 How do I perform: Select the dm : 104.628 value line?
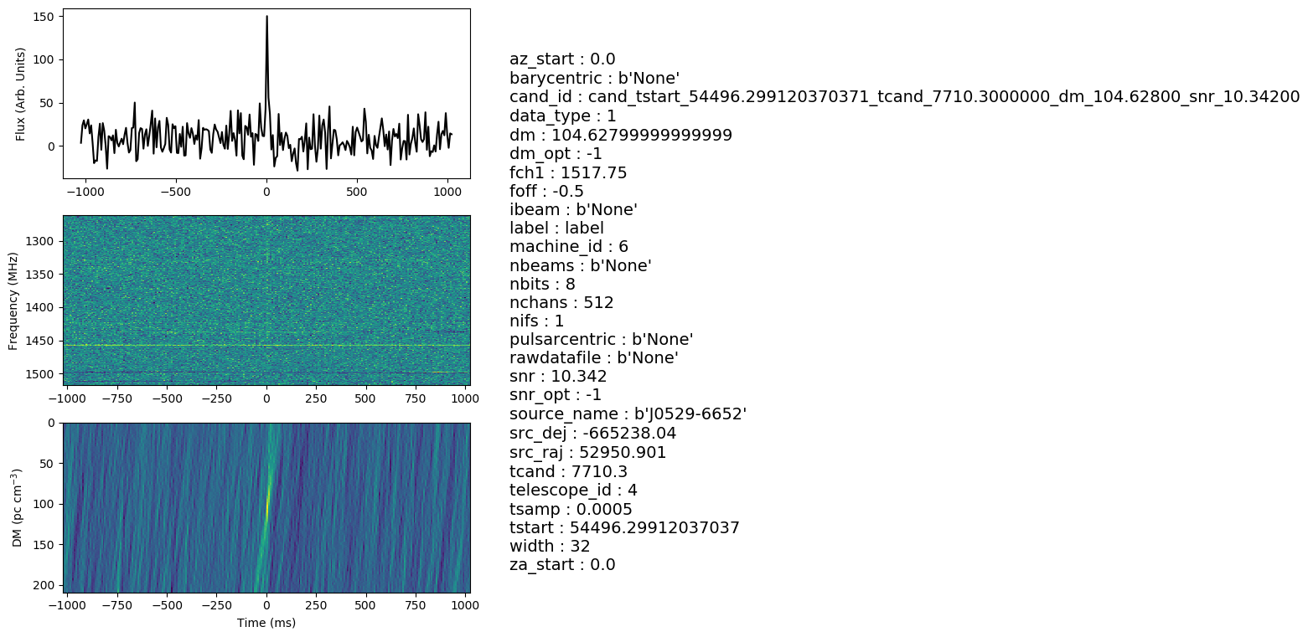pos(621,135)
